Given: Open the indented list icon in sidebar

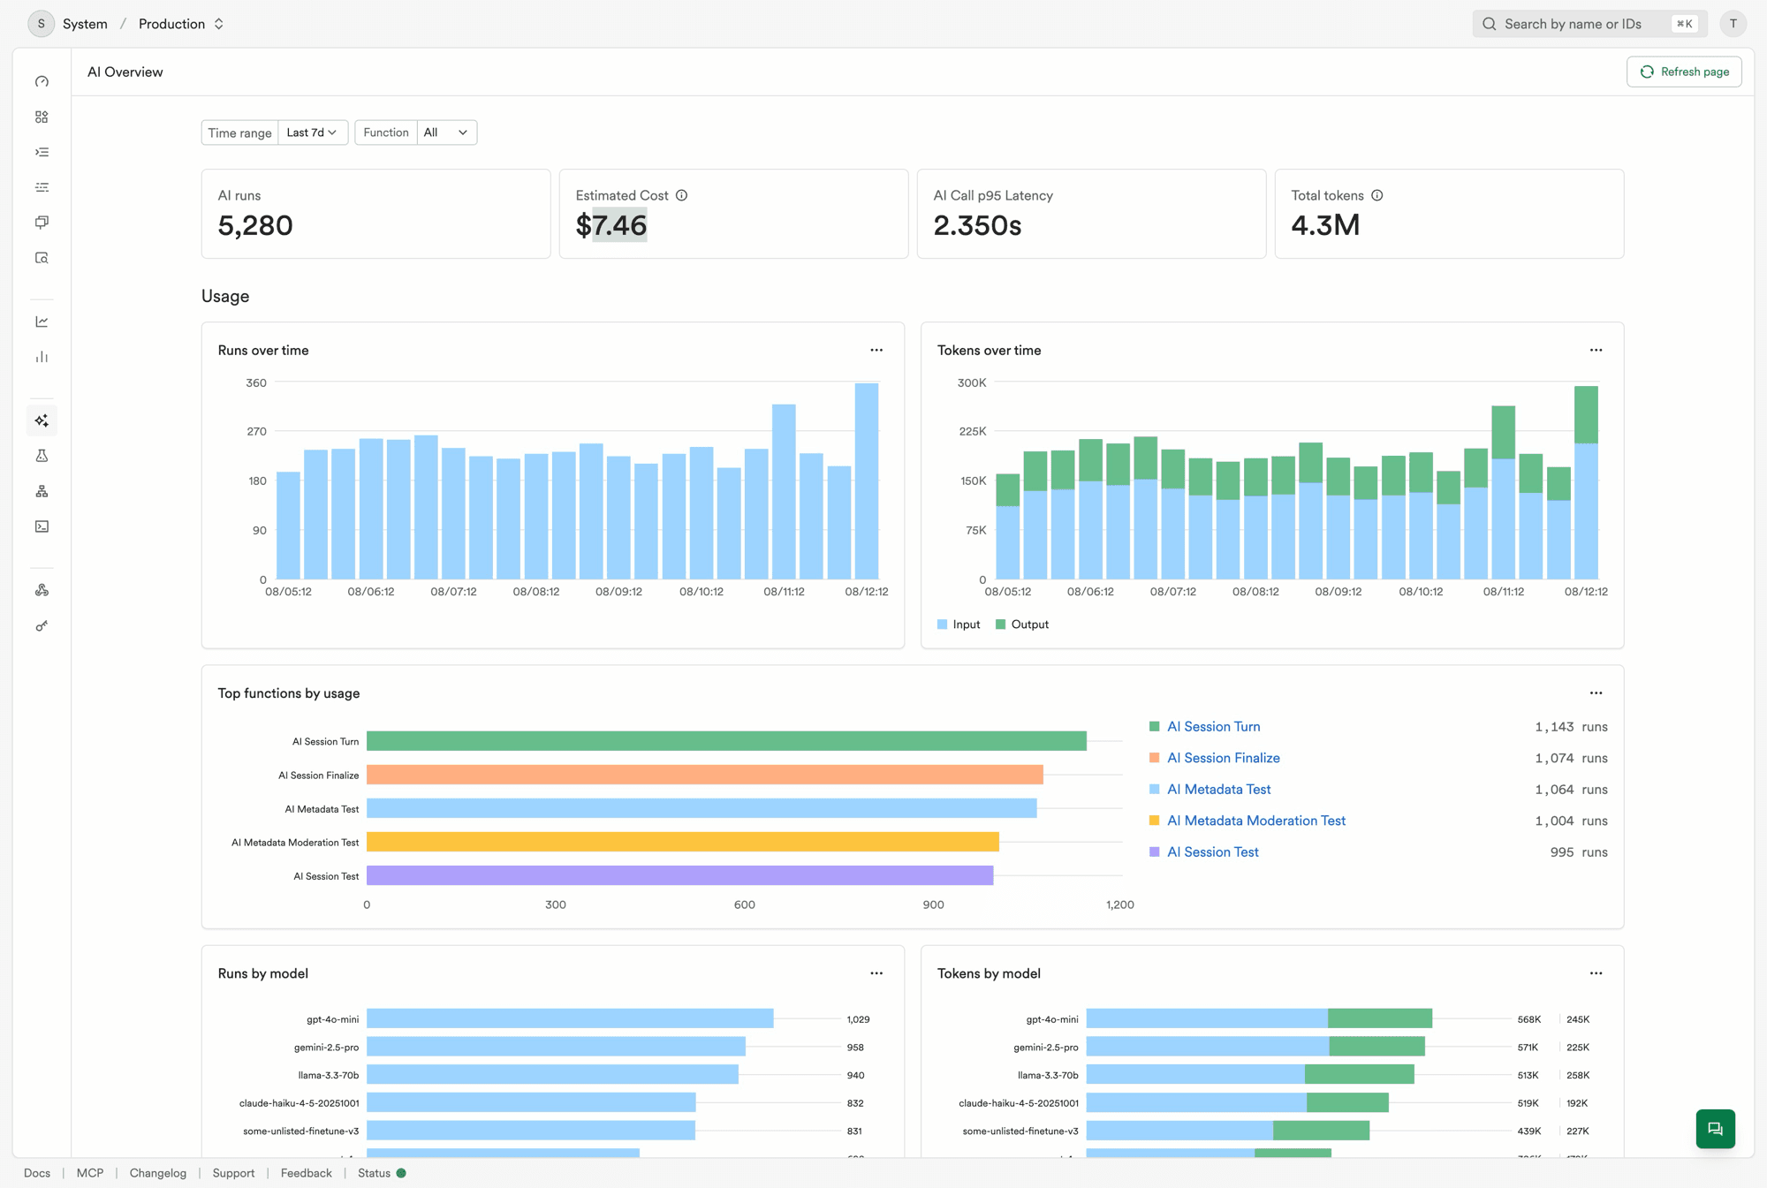Looking at the screenshot, I should point(42,152).
